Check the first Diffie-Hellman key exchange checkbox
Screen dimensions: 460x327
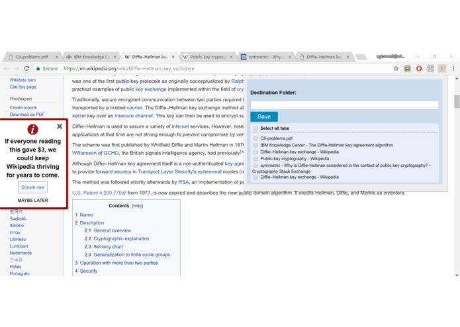click(255, 152)
